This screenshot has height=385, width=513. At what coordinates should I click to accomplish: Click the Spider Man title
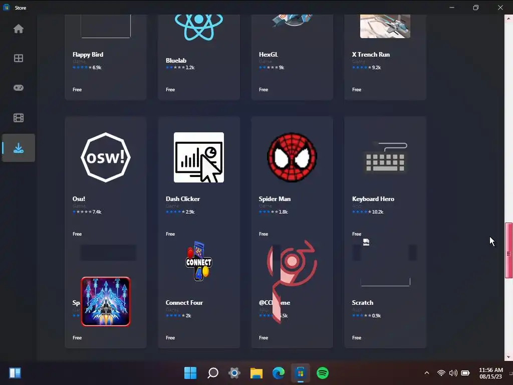click(x=275, y=199)
